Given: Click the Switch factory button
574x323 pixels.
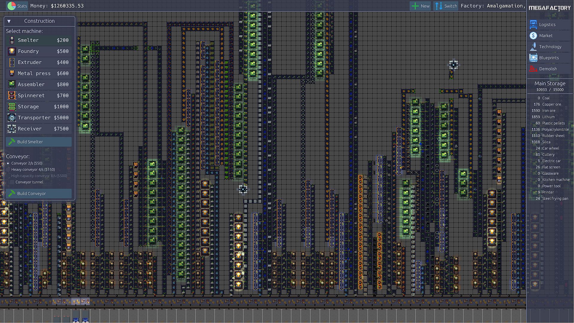Looking at the screenshot, I should click(x=446, y=6).
